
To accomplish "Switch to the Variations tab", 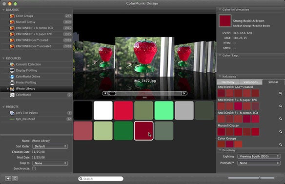I will [x=251, y=82].
